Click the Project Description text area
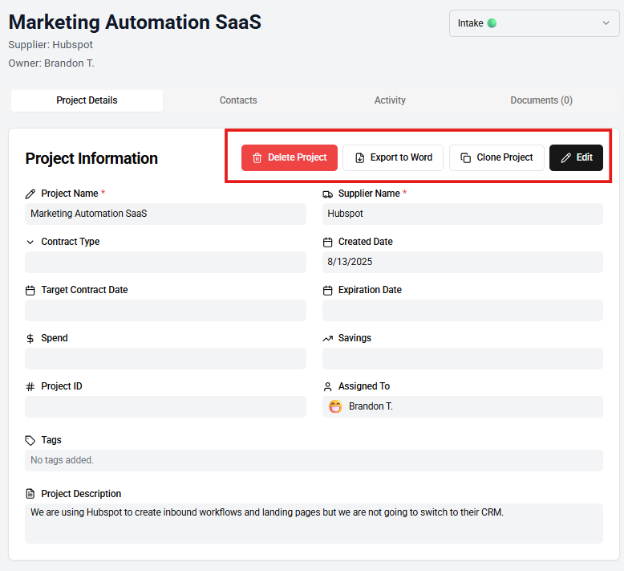This screenshot has height=571, width=624. [314, 523]
